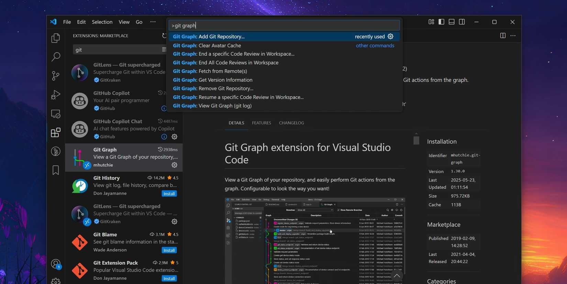Viewport: 567px width, 284px height.
Task: Open the extension filter options icon
Action: point(164,49)
